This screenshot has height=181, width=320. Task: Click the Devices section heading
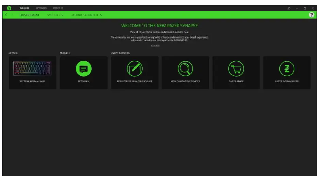pos(13,53)
